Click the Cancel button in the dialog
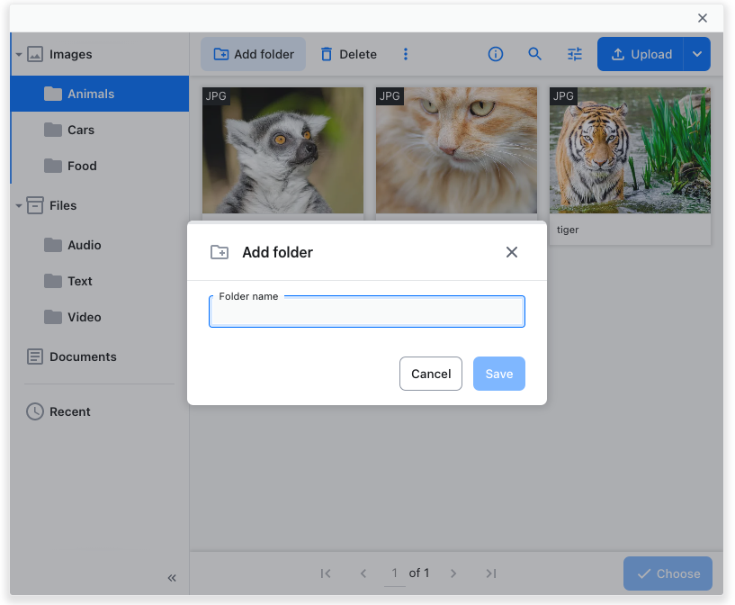Screen dimensions: 735x605 (431, 374)
